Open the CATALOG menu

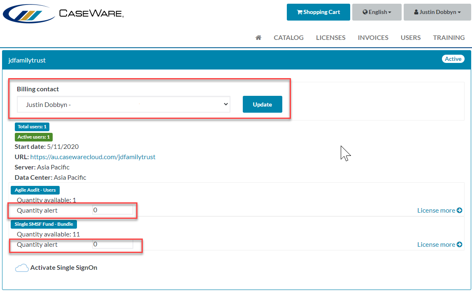[288, 37]
